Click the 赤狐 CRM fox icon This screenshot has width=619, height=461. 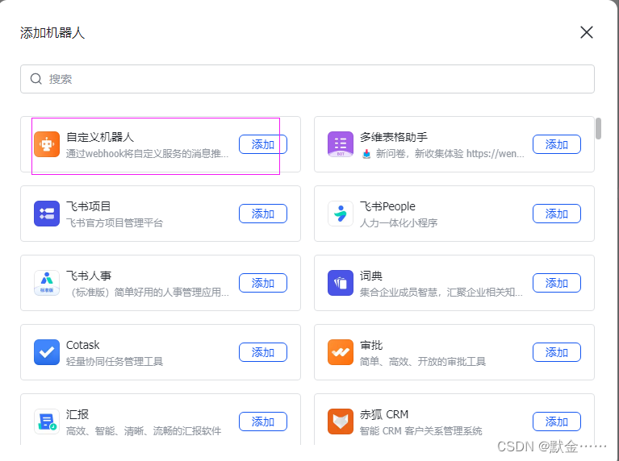(341, 422)
